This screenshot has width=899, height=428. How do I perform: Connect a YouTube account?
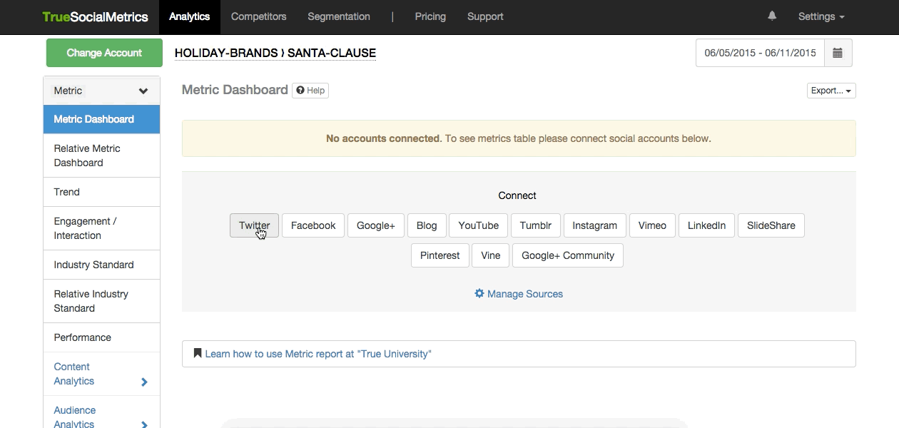(478, 225)
